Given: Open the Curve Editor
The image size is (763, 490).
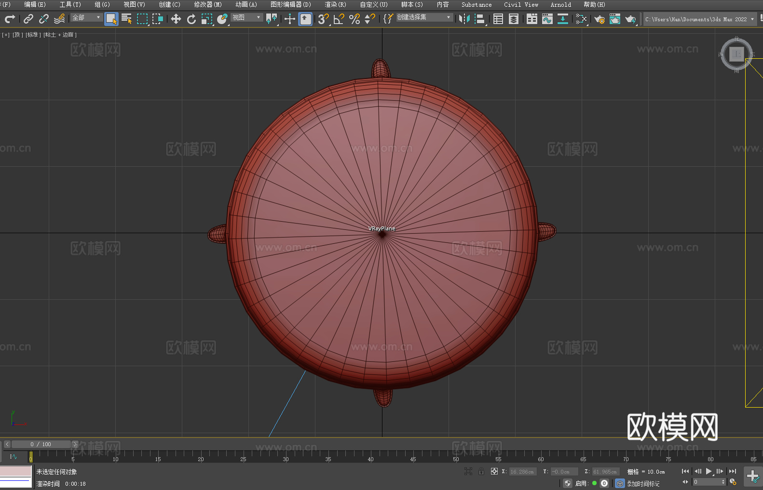Looking at the screenshot, I should coord(547,19).
